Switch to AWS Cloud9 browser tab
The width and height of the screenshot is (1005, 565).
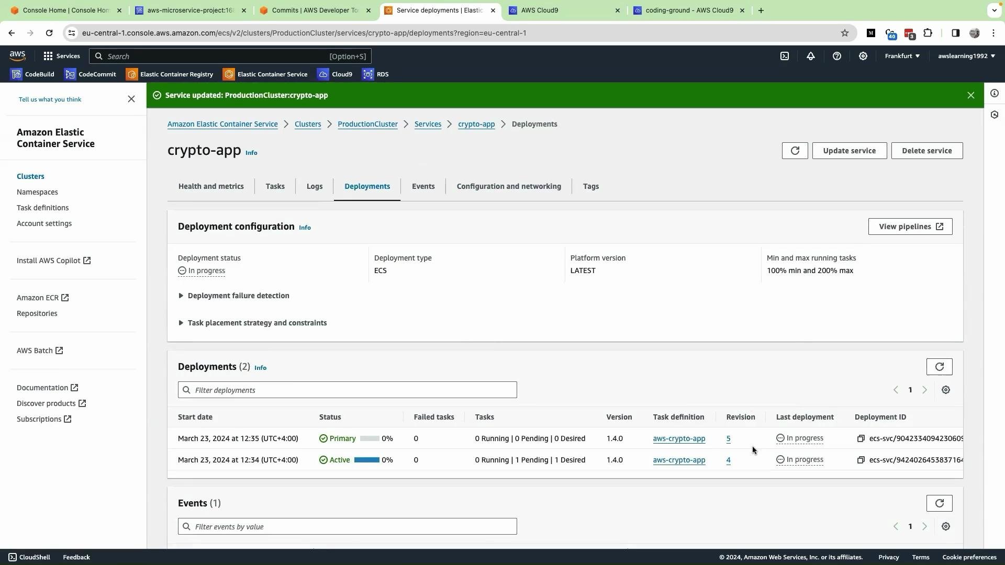coord(564,10)
